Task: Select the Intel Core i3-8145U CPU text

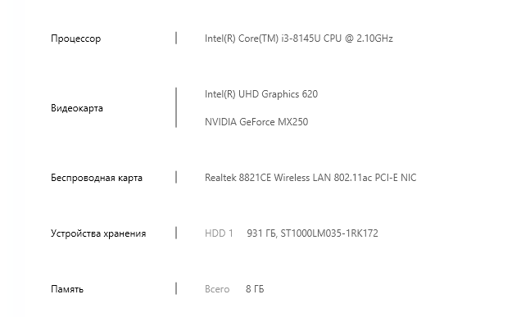Action: click(x=299, y=38)
